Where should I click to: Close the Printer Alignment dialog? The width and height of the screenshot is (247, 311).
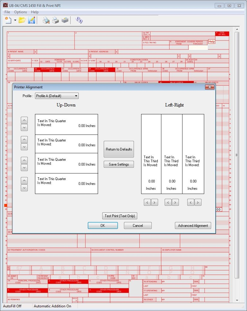tap(209, 87)
